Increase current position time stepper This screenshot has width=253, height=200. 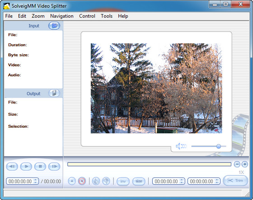click(x=35, y=180)
